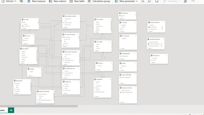Click the New measure toolbar button

pyautogui.click(x=36, y=1)
